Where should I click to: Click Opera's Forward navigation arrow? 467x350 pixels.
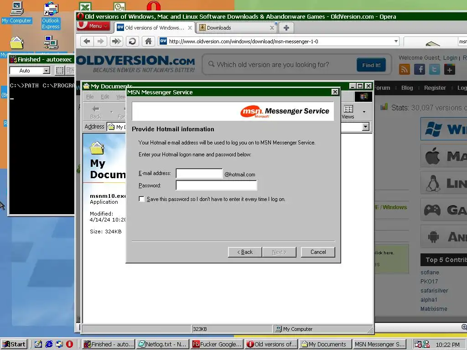100,41
